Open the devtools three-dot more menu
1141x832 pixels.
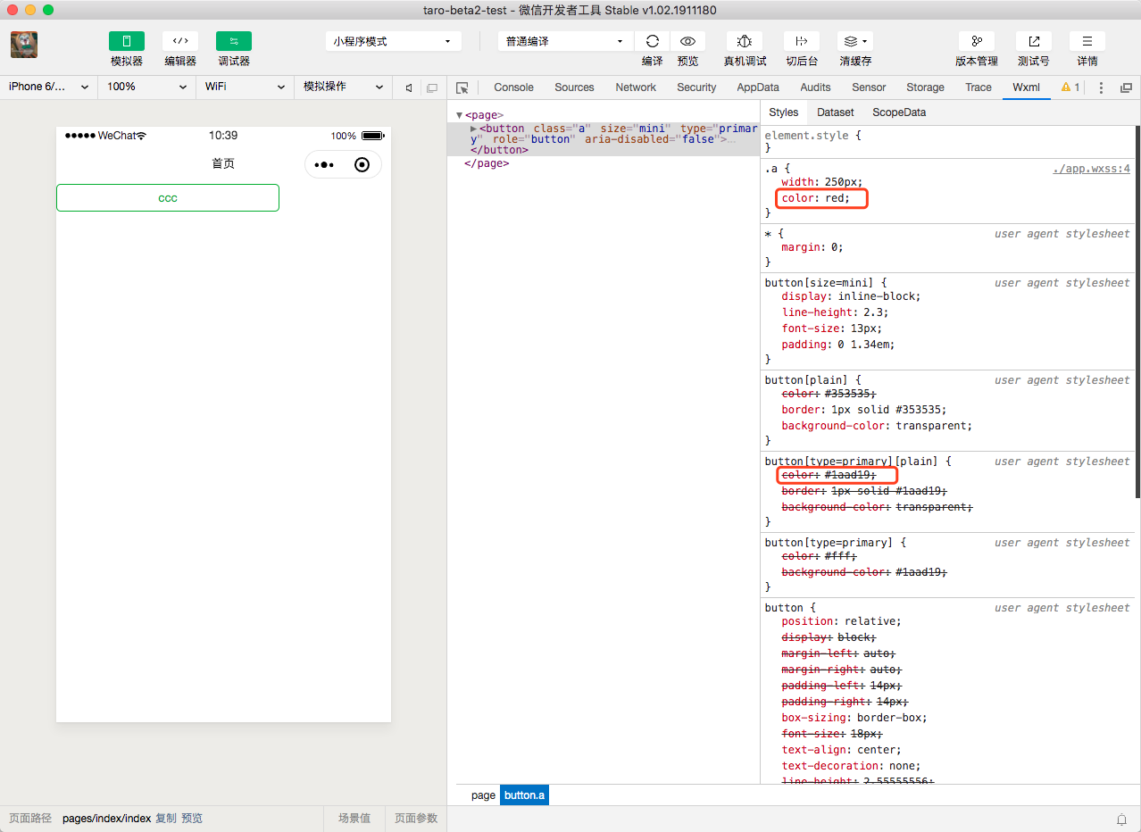[x=1101, y=87]
